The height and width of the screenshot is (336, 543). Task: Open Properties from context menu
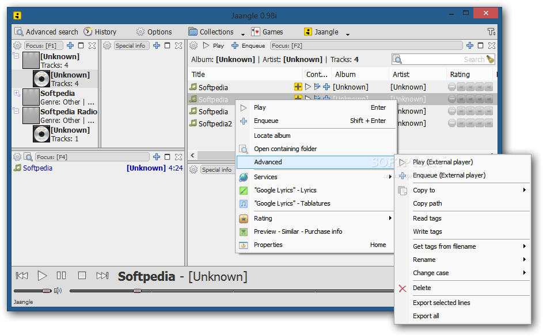pos(315,245)
